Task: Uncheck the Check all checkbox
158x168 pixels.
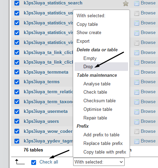Action: tap(34, 162)
